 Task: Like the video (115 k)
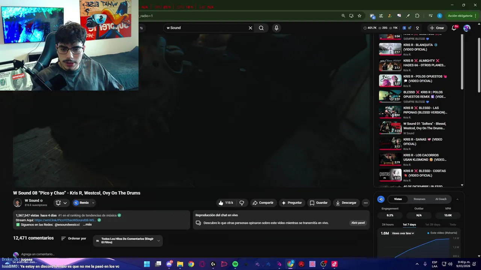point(225,203)
